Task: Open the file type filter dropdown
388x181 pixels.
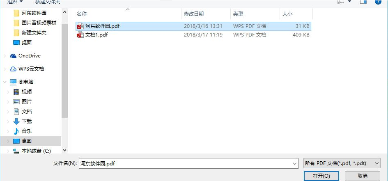Action: tap(342, 163)
